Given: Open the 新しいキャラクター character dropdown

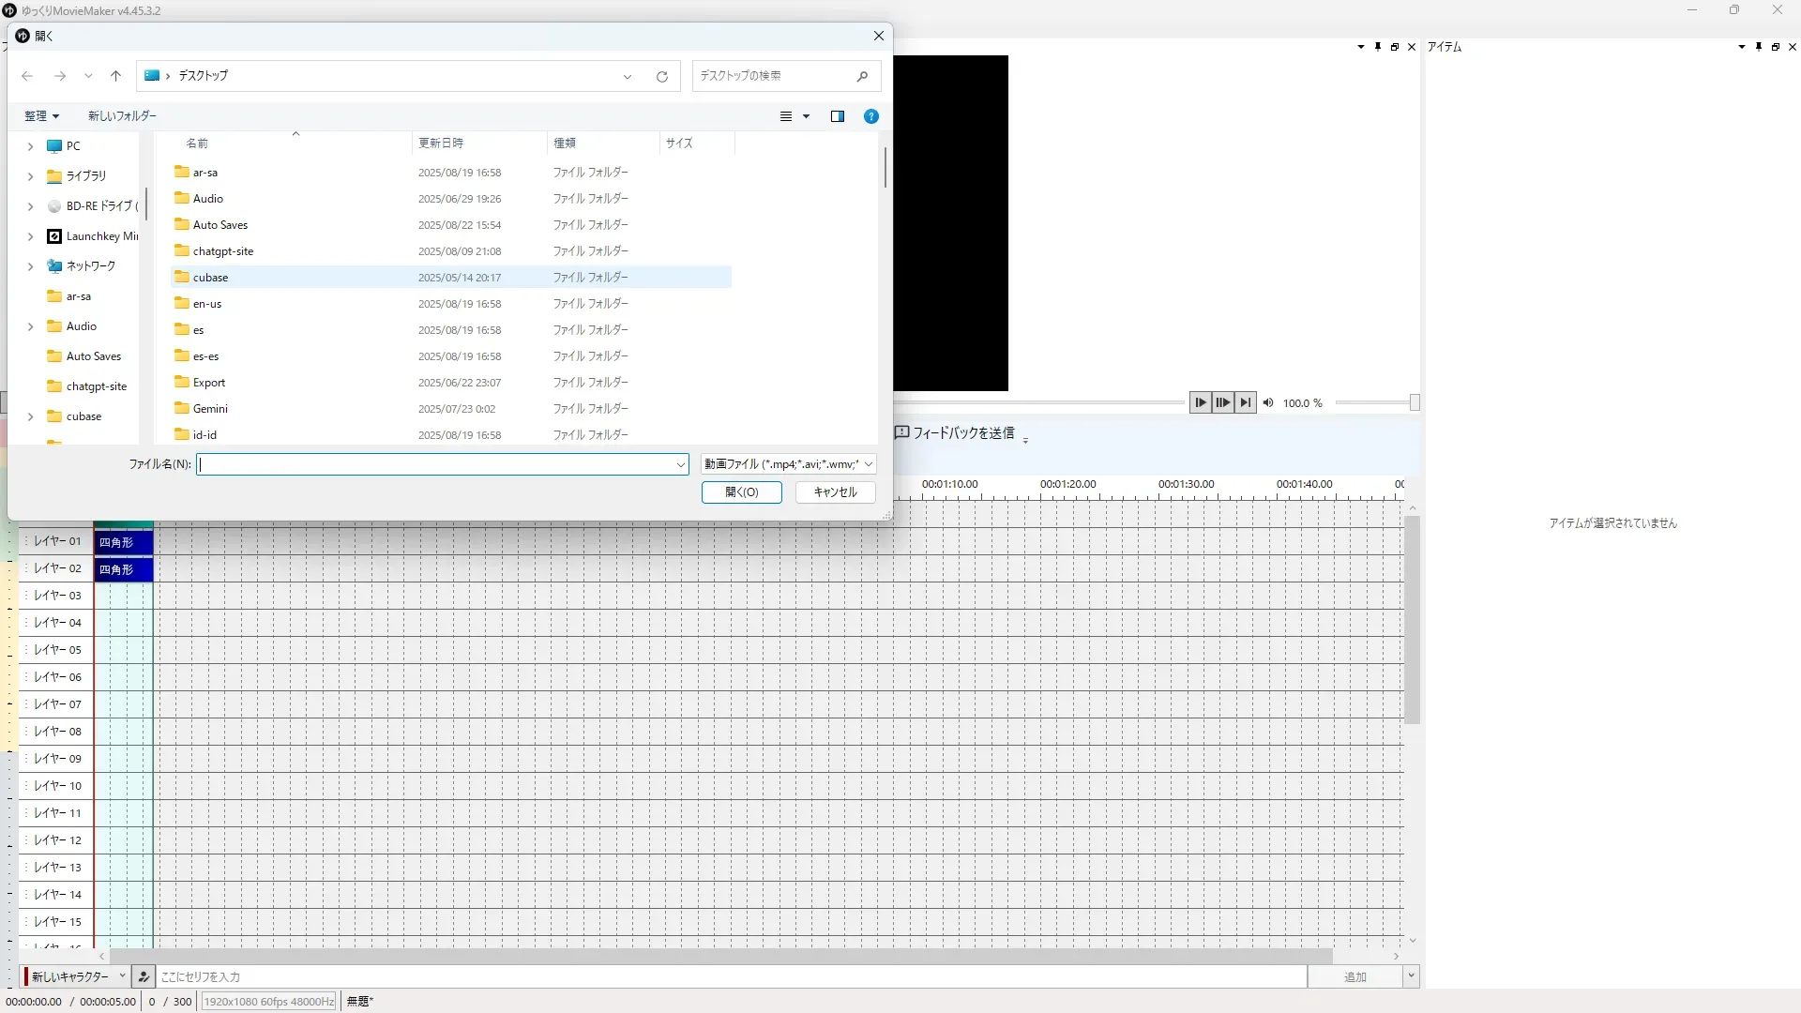Looking at the screenshot, I should (x=122, y=976).
